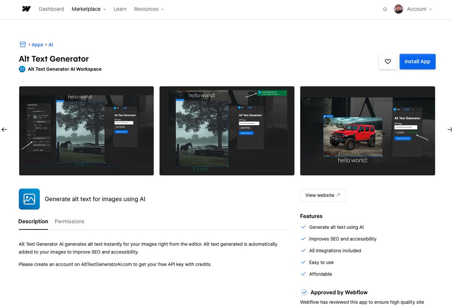Image resolution: width=452 pixels, height=306 pixels.
Task: Click feature 'All integrations included'
Action: pyautogui.click(x=335, y=251)
